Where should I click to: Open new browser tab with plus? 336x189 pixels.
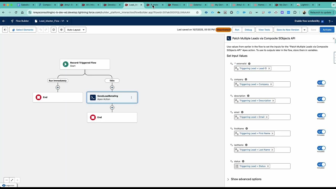[x=319, y=5]
